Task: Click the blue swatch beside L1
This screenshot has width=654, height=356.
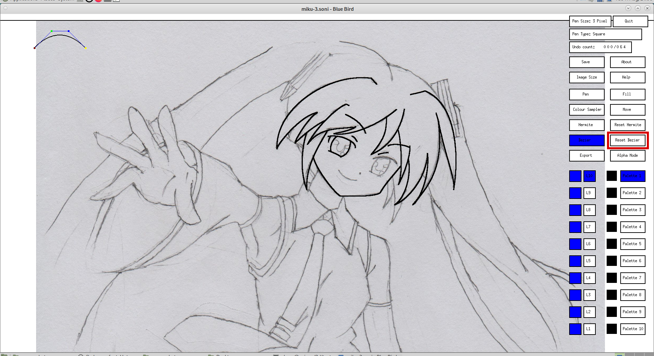Action: pos(575,329)
